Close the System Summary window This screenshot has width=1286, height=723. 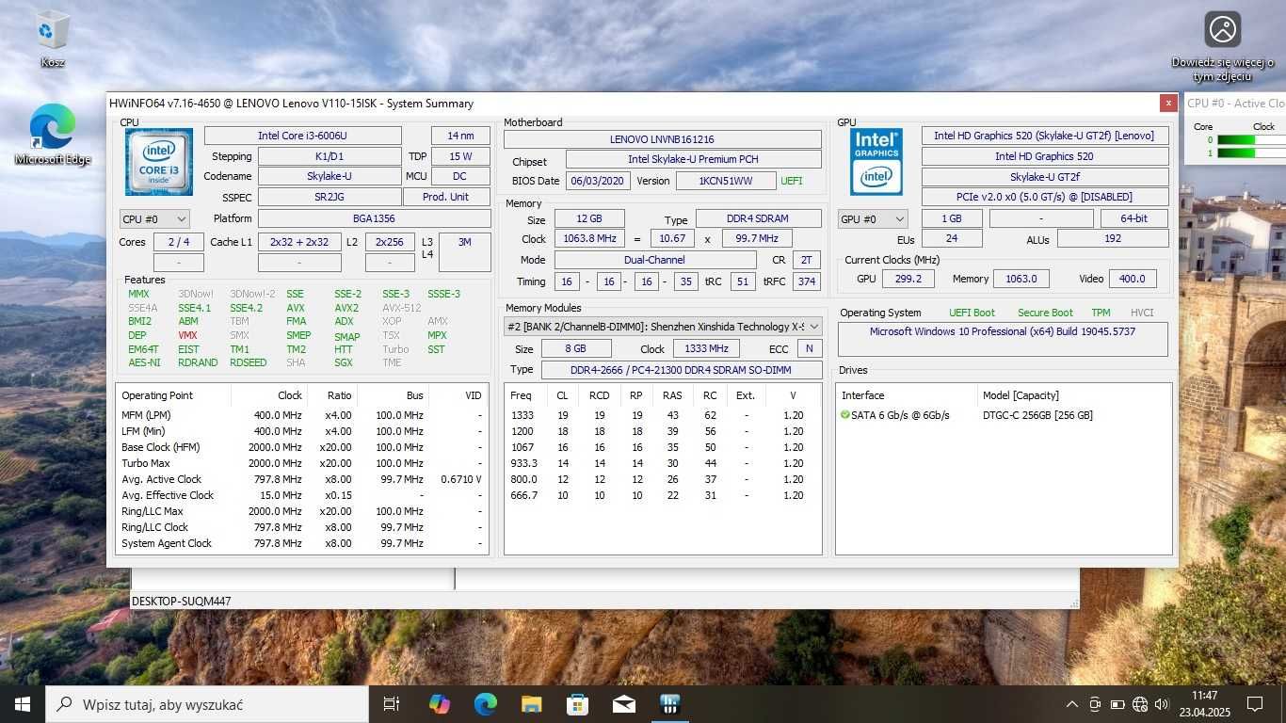tap(1168, 104)
